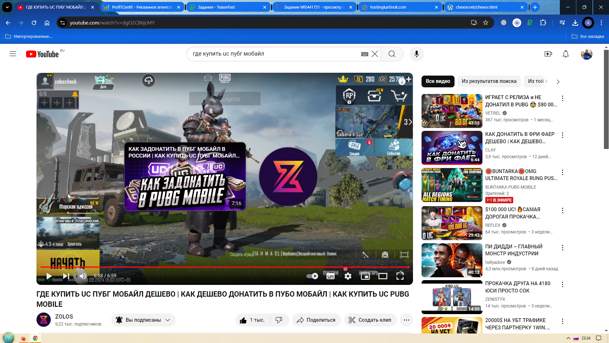Image resolution: width=609 pixels, height=343 pixels.
Task: Click the search magnifier button
Action: (x=392, y=54)
